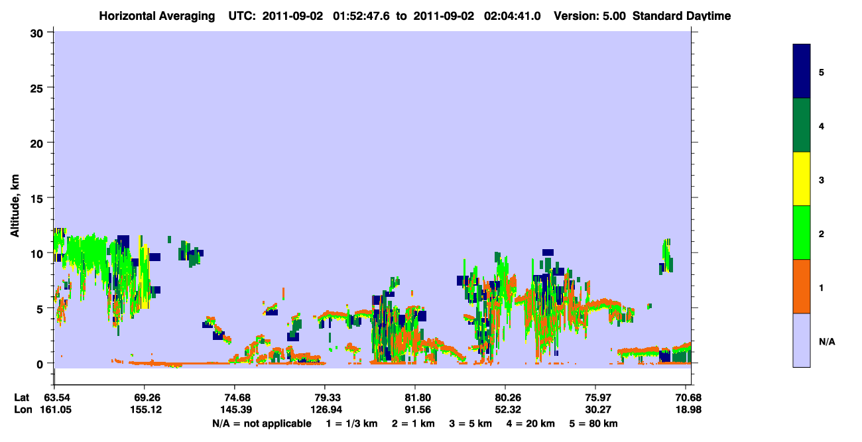Click longitude value '161.05'
Screen dimensions: 862x442
[x=54, y=410]
